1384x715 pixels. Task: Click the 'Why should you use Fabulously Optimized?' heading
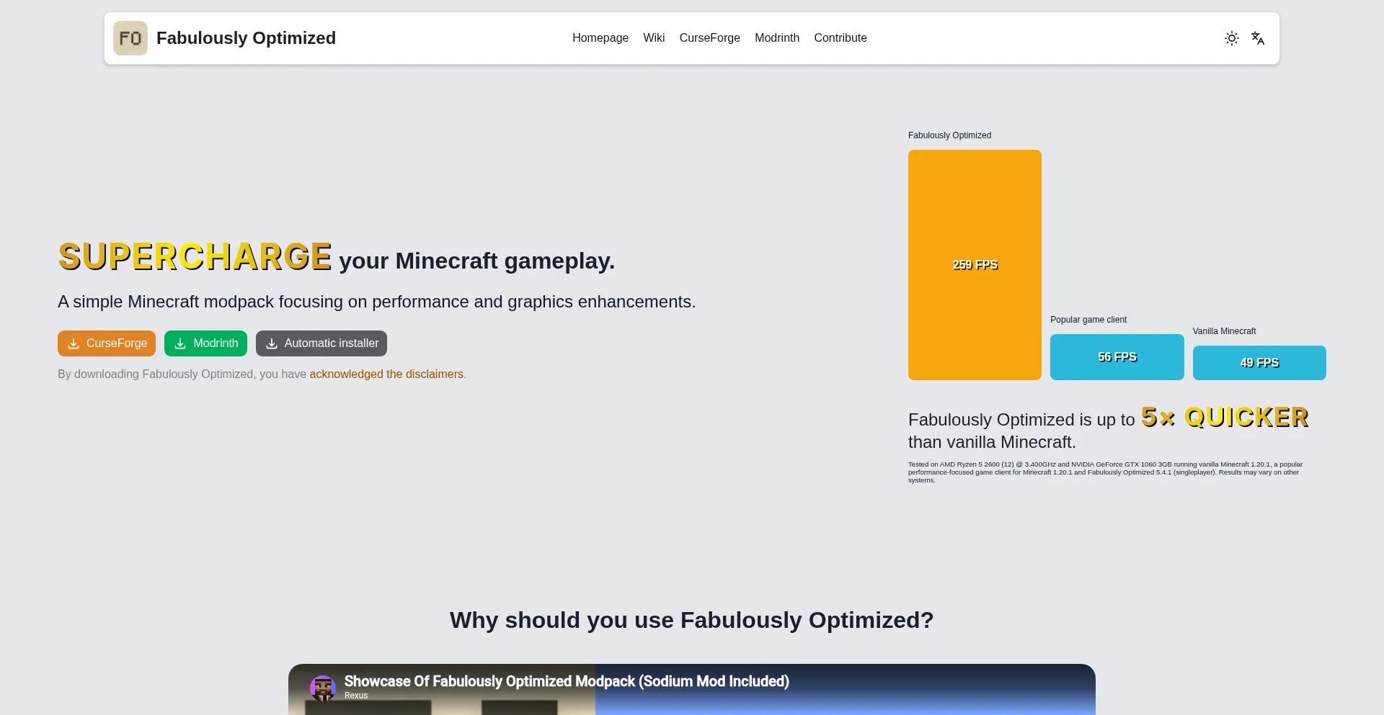(692, 620)
